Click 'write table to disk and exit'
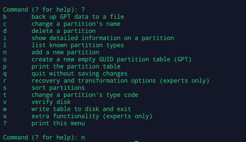The width and height of the screenshot is (246, 142). 81,109
